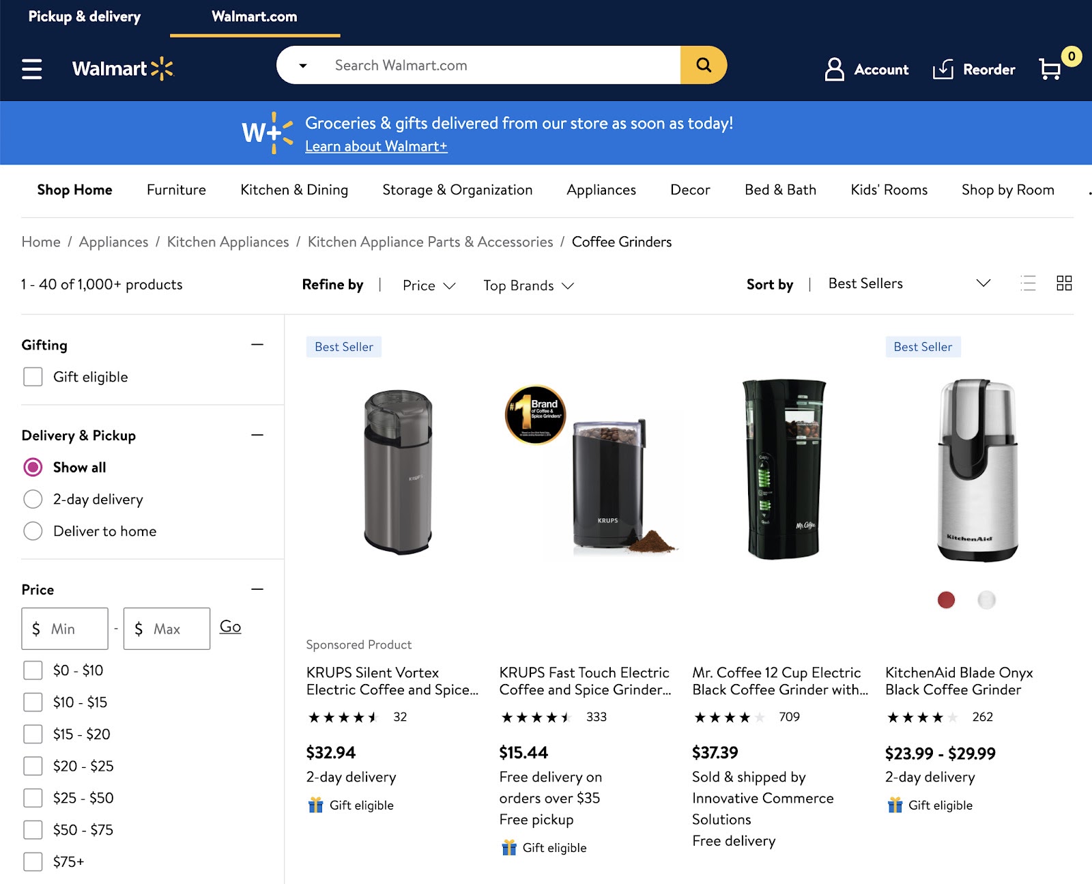1092x884 pixels.
Task: Check the $75+ price box
Action: click(33, 861)
